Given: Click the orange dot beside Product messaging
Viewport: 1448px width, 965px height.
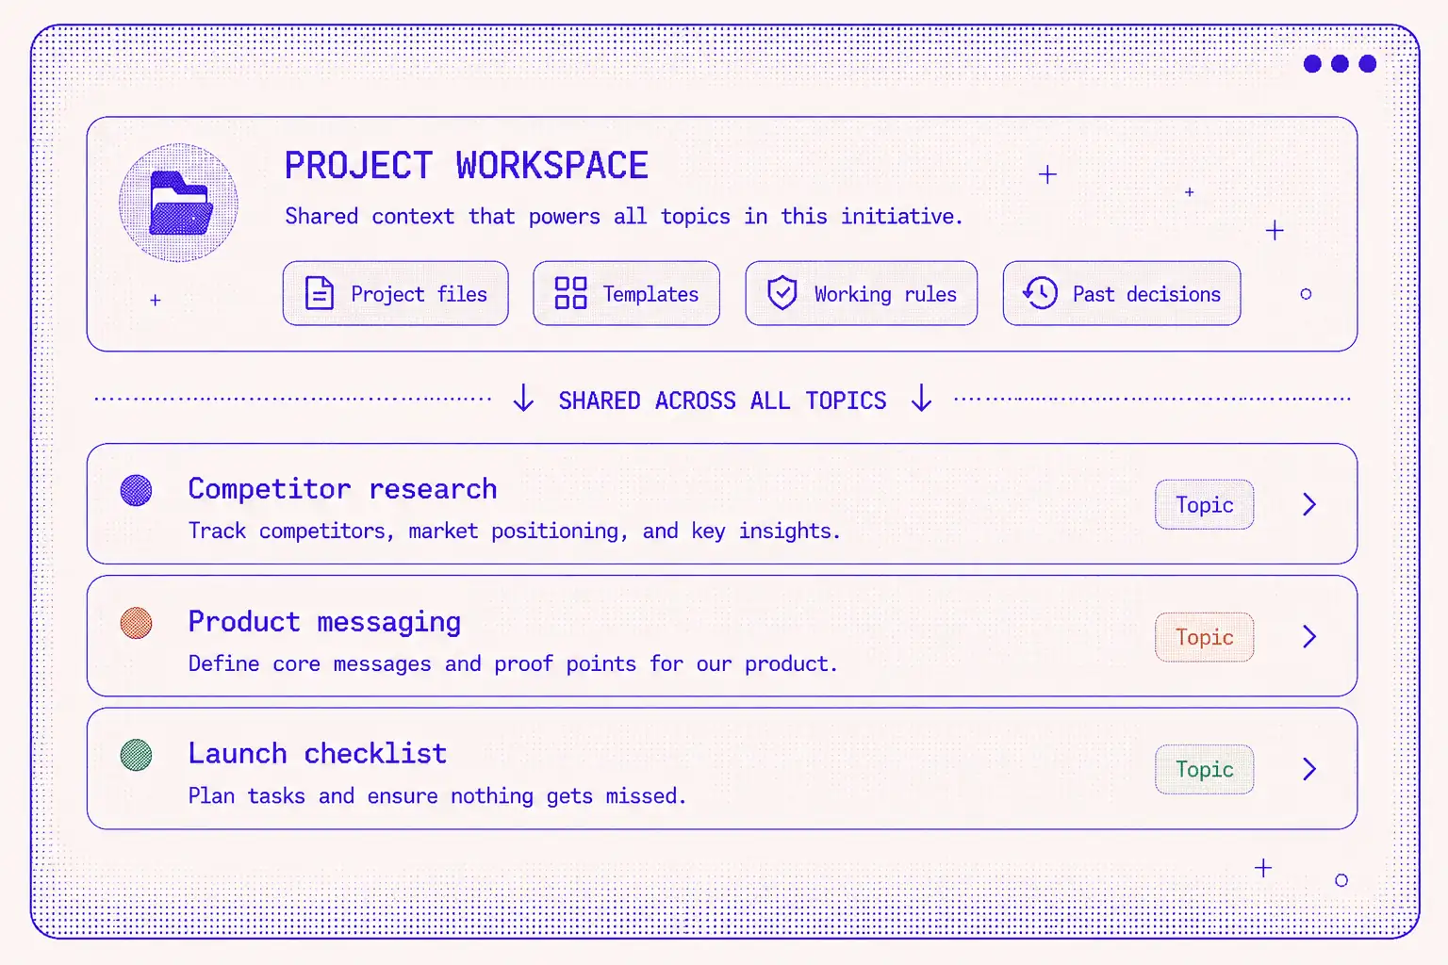Looking at the screenshot, I should [137, 623].
